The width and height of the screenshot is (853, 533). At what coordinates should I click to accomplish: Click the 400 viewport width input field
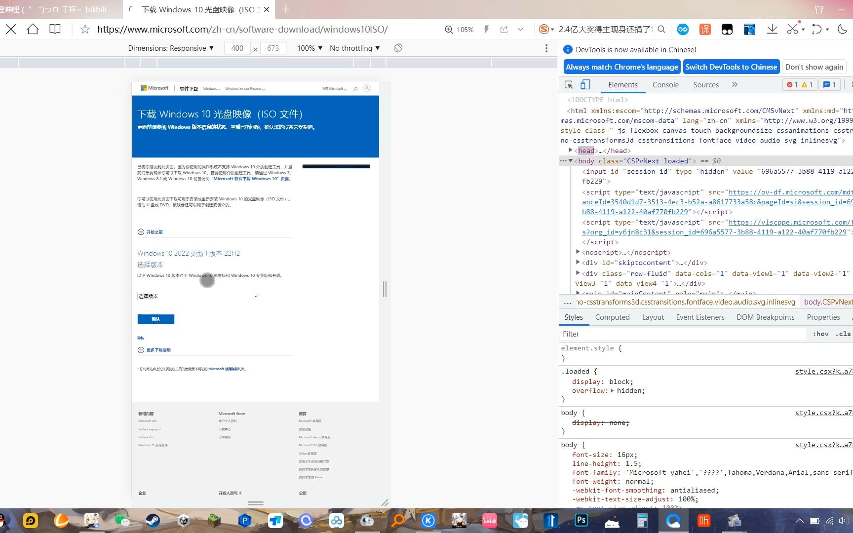(x=237, y=48)
